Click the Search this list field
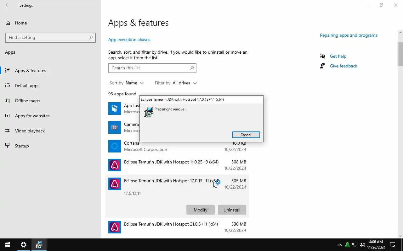This screenshot has height=251, width=403. 152,68
